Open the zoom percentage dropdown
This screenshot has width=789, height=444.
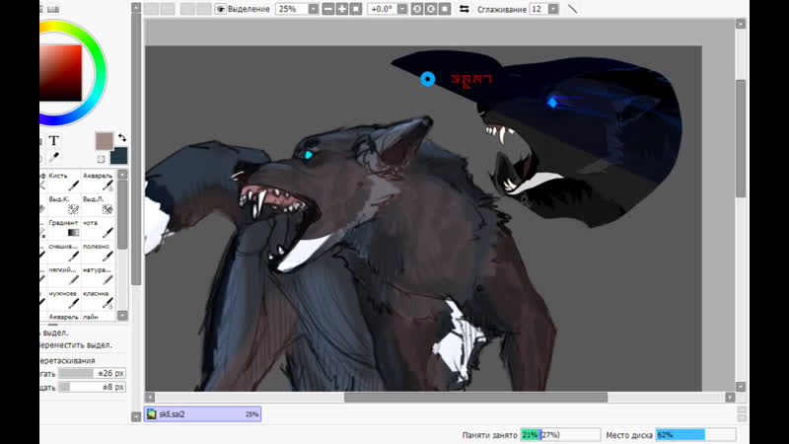(x=314, y=9)
